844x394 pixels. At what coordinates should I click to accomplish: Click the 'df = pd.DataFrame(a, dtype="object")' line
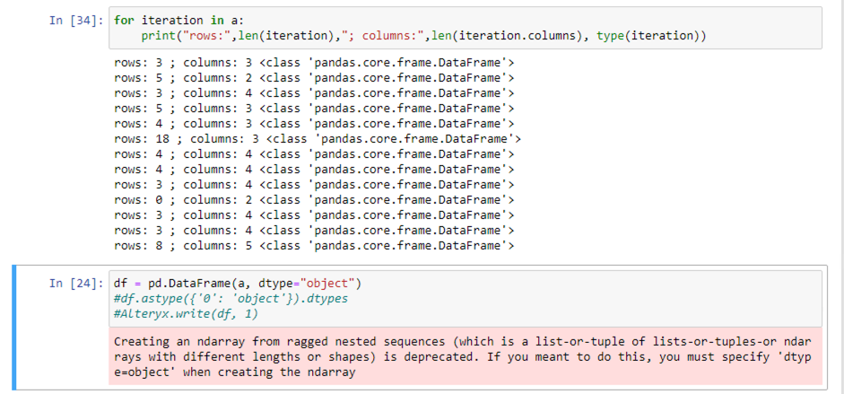238,283
